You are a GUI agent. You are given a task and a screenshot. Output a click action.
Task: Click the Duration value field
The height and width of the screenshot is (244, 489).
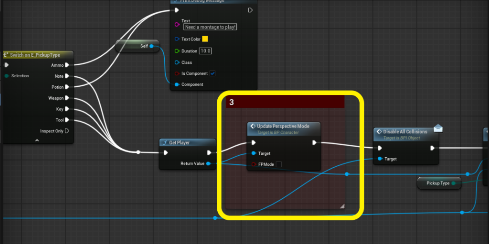click(206, 51)
